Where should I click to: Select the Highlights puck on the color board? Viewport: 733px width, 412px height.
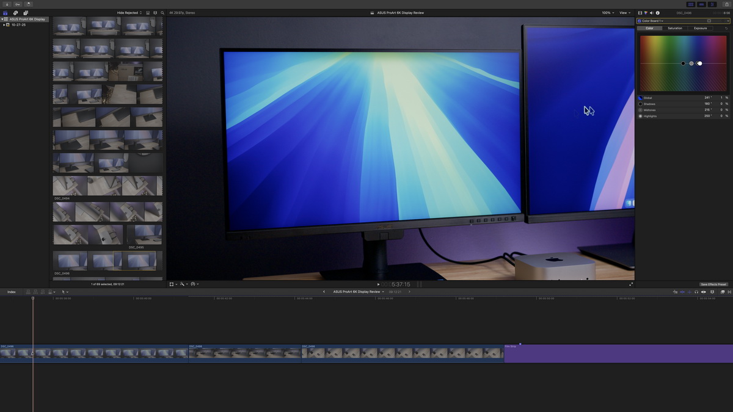[x=700, y=63]
